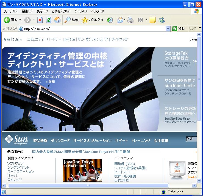Click the page icon in address bar
The width and height of the screenshot is (203, 196).
pos(21,29)
